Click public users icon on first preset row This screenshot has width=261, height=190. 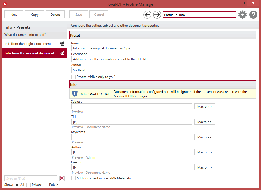pos(62,43)
